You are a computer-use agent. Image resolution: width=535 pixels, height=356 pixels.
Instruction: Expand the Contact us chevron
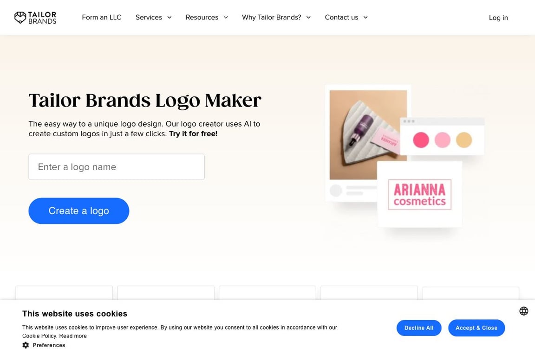[365, 17]
